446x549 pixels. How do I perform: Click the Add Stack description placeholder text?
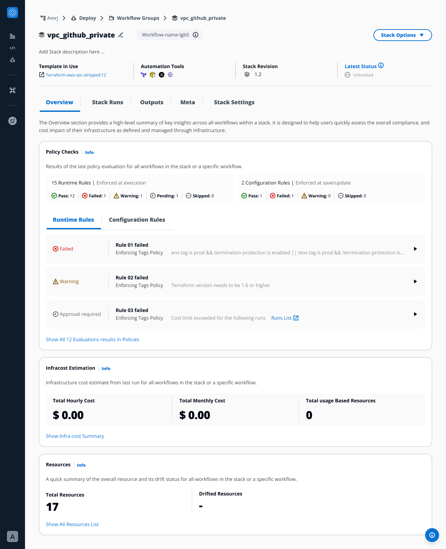pos(72,52)
